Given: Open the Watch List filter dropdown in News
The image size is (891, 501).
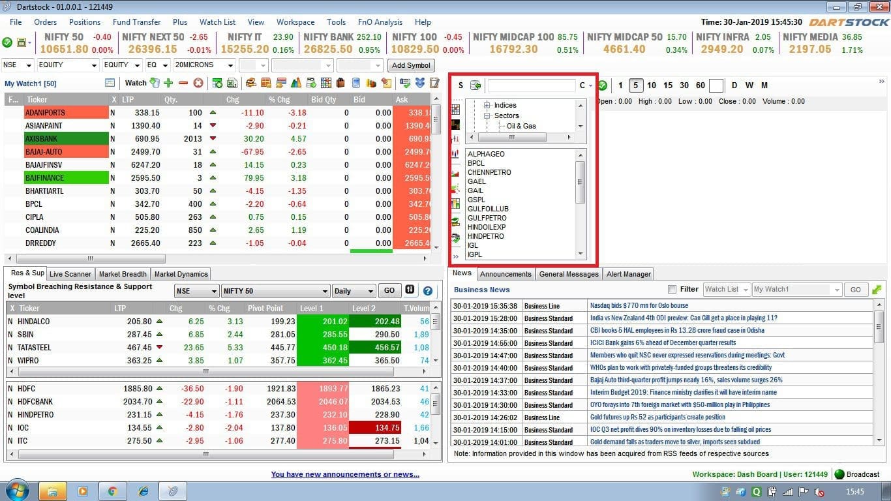Looking at the screenshot, I should click(726, 289).
